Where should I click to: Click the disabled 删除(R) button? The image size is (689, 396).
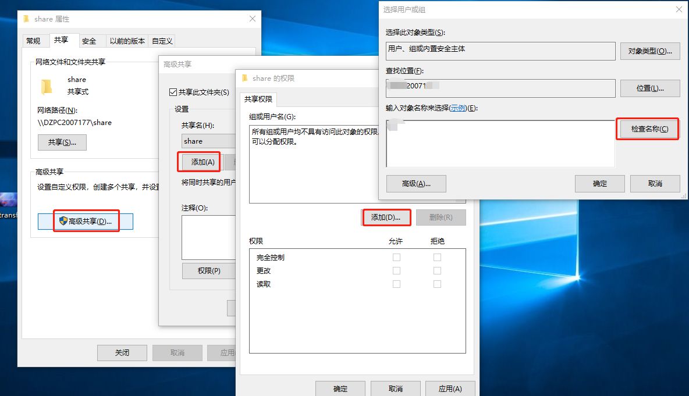[441, 217]
